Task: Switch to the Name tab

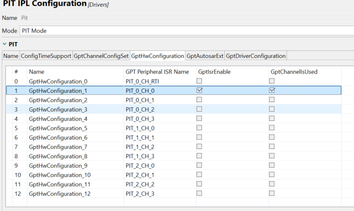Action: (x=11, y=56)
